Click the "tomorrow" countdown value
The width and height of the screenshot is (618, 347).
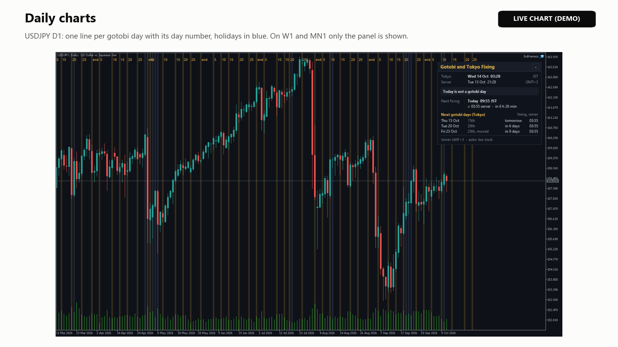pos(513,121)
